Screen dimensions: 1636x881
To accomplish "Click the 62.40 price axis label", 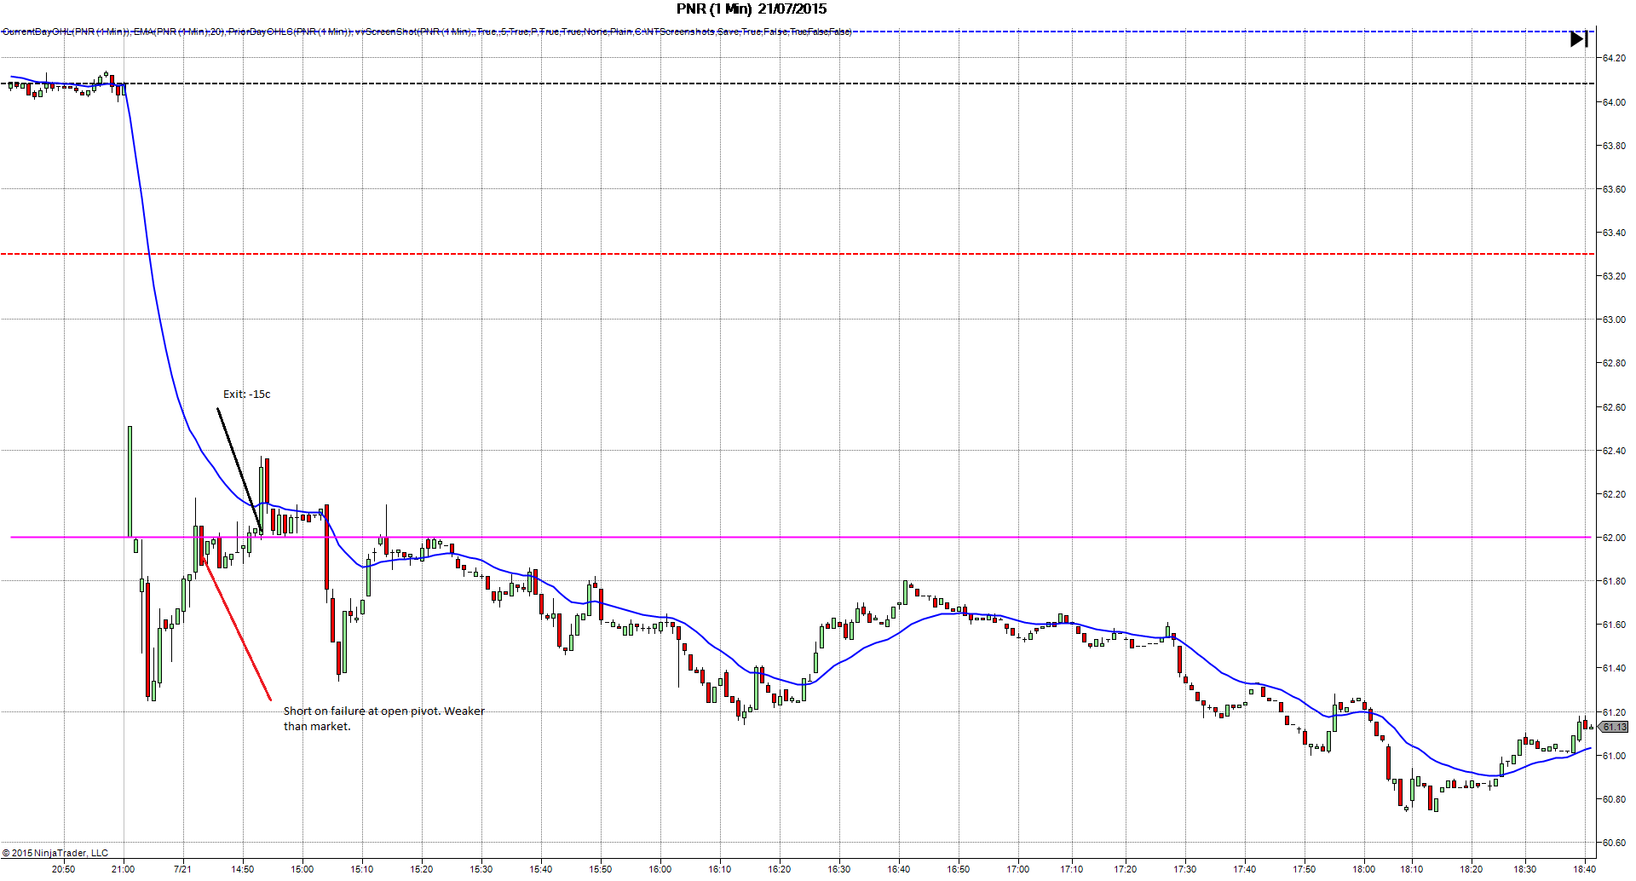I will [1614, 451].
